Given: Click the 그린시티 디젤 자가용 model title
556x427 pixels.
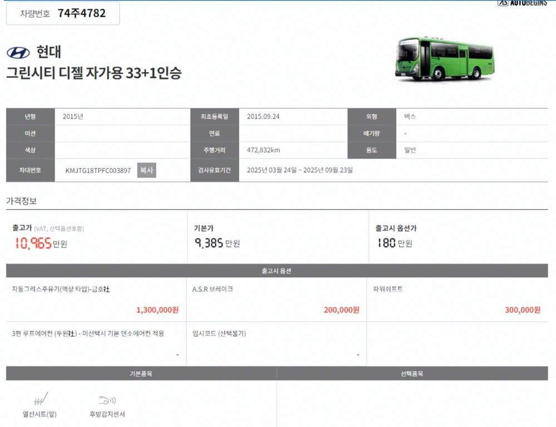Looking at the screenshot, I should coord(94,73).
